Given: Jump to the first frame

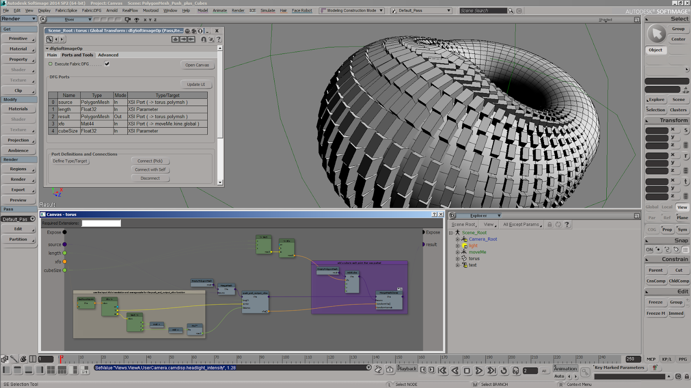Looking at the screenshot, I should [442, 371].
